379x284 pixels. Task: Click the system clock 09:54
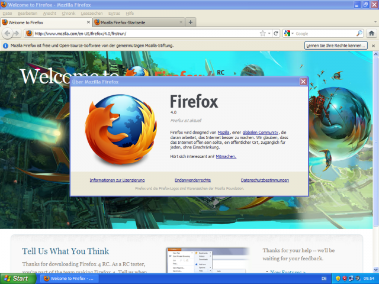[369, 279]
